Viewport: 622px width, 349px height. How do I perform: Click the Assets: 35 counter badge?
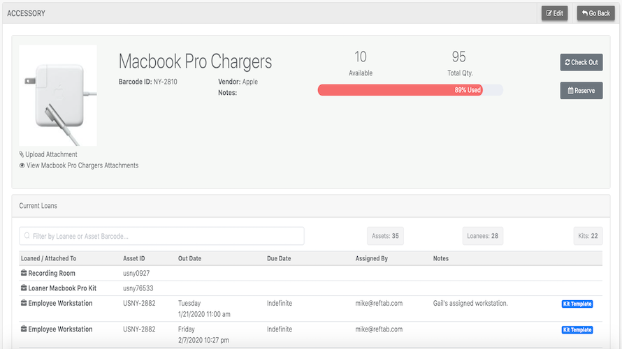[385, 236]
